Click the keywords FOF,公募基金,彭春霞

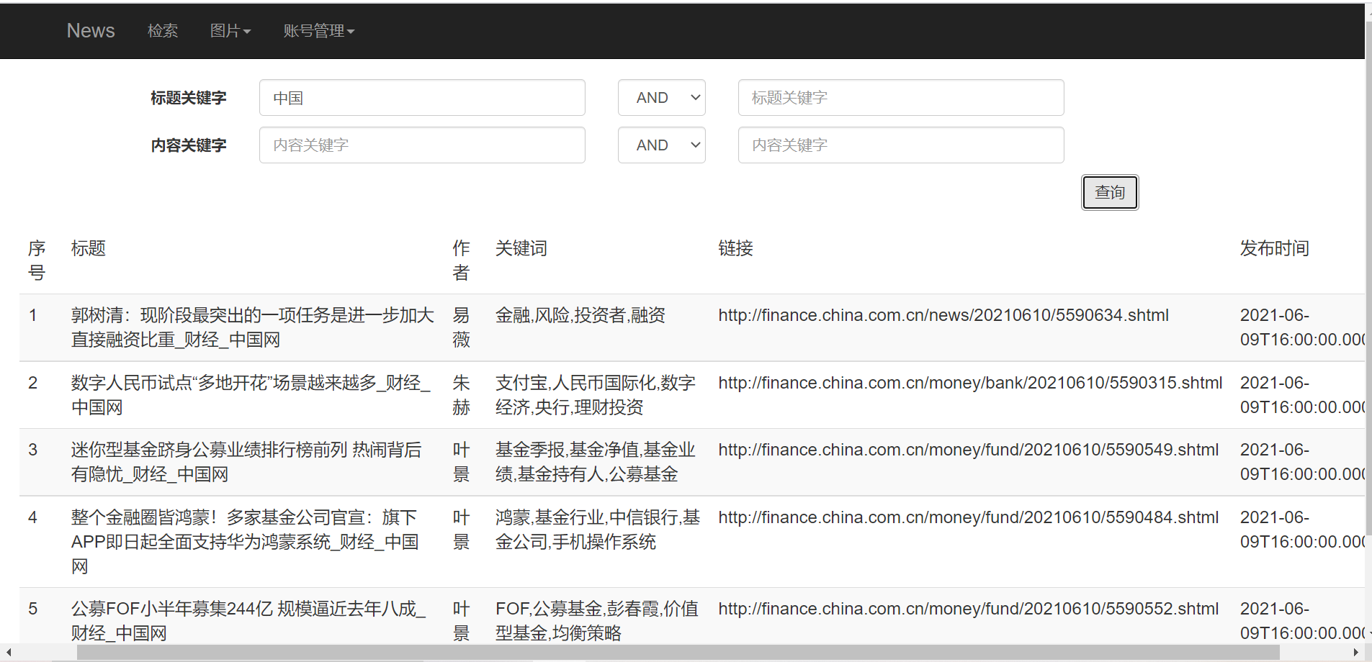coord(597,621)
